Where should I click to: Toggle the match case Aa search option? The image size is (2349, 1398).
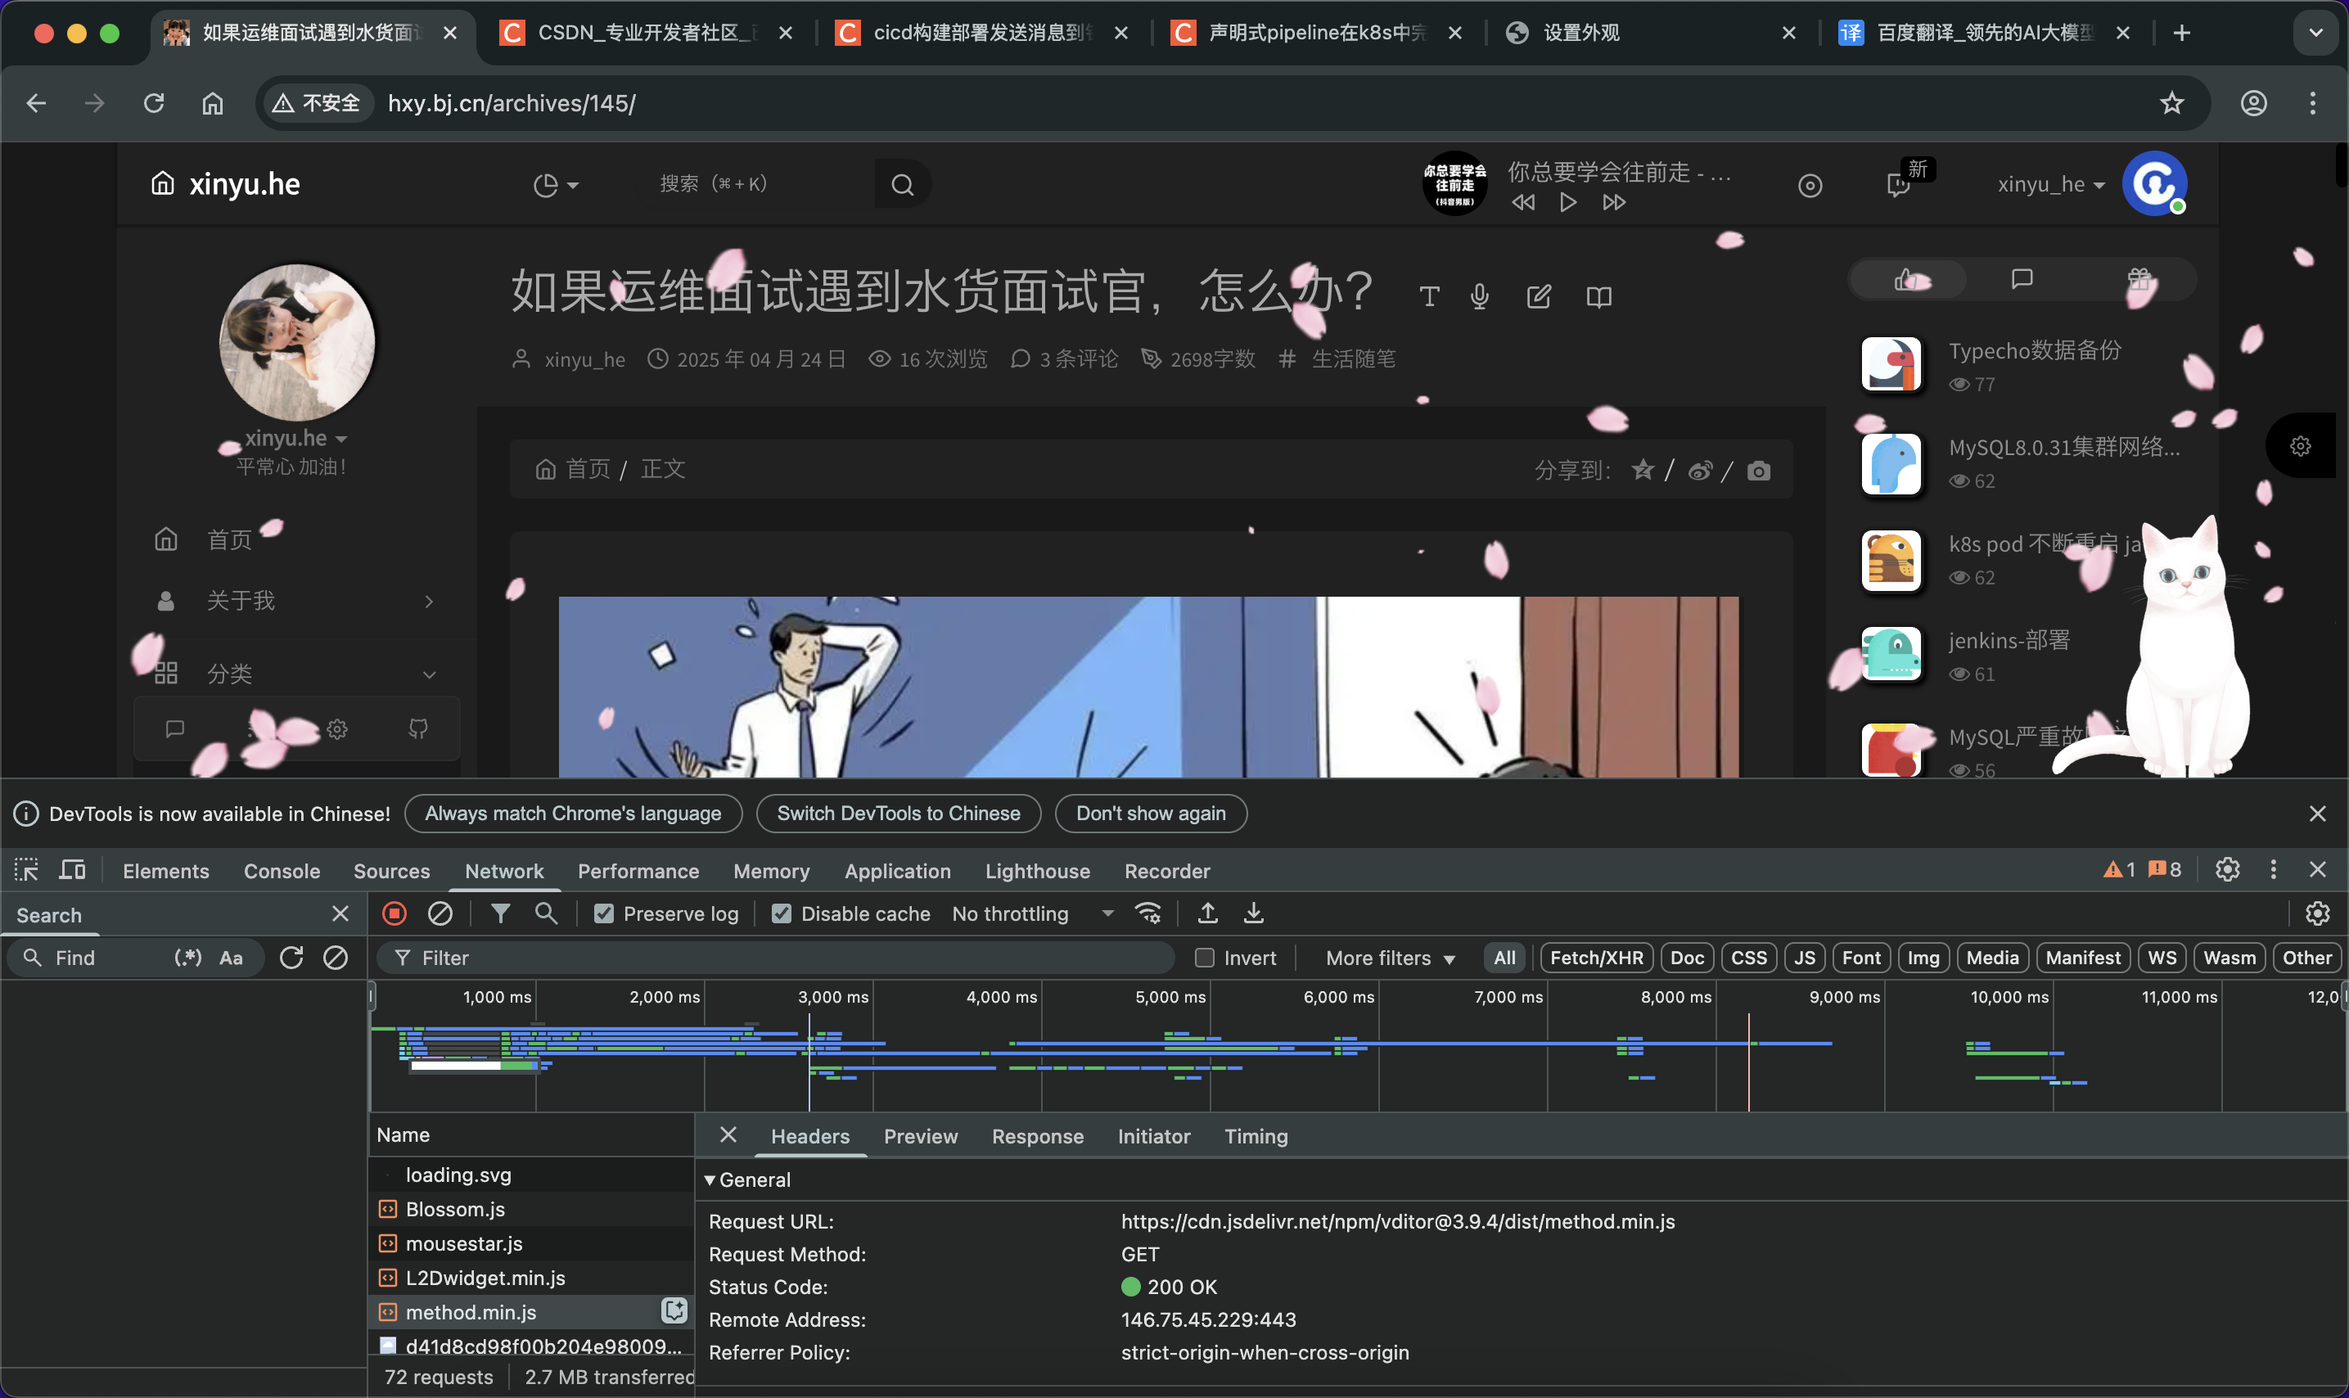(231, 958)
